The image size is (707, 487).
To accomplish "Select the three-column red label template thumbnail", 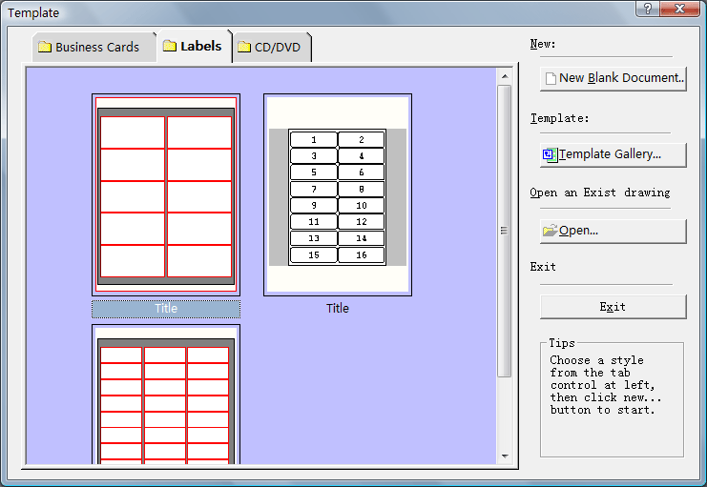I will tap(166, 395).
